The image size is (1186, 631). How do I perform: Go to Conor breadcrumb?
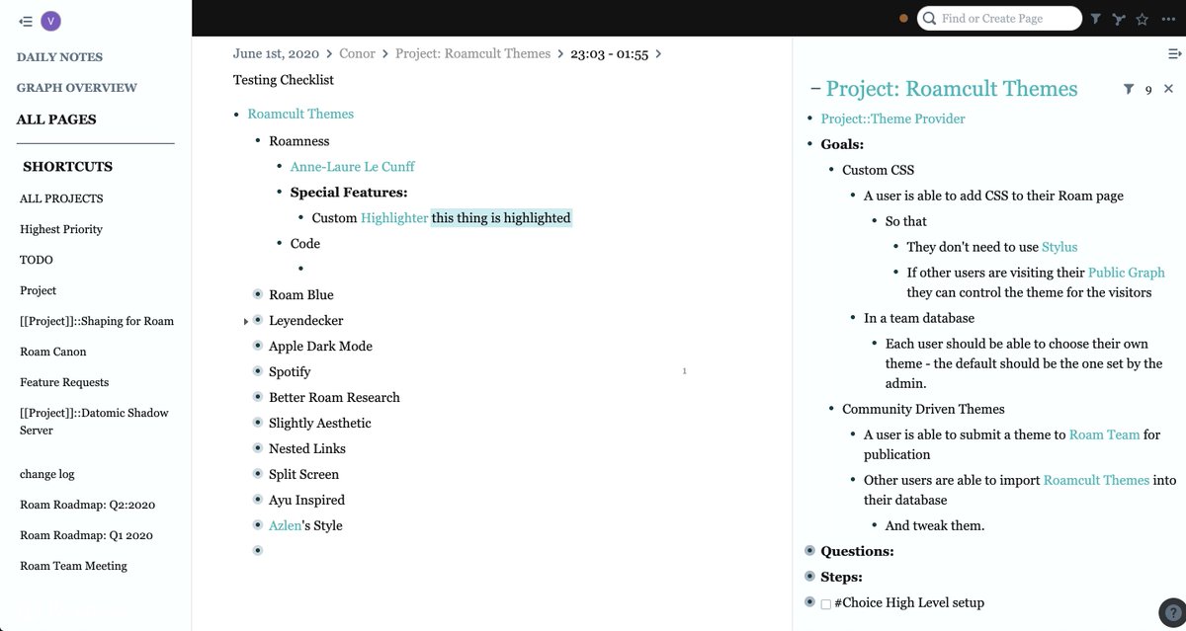(357, 53)
